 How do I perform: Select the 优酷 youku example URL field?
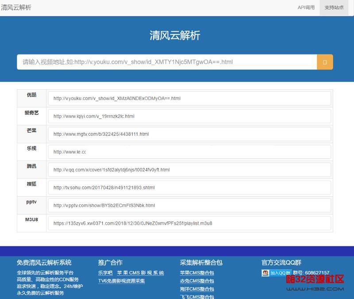(189, 98)
